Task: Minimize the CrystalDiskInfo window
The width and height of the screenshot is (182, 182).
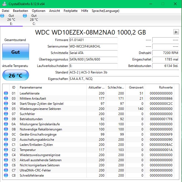Action: click(x=151, y=4)
